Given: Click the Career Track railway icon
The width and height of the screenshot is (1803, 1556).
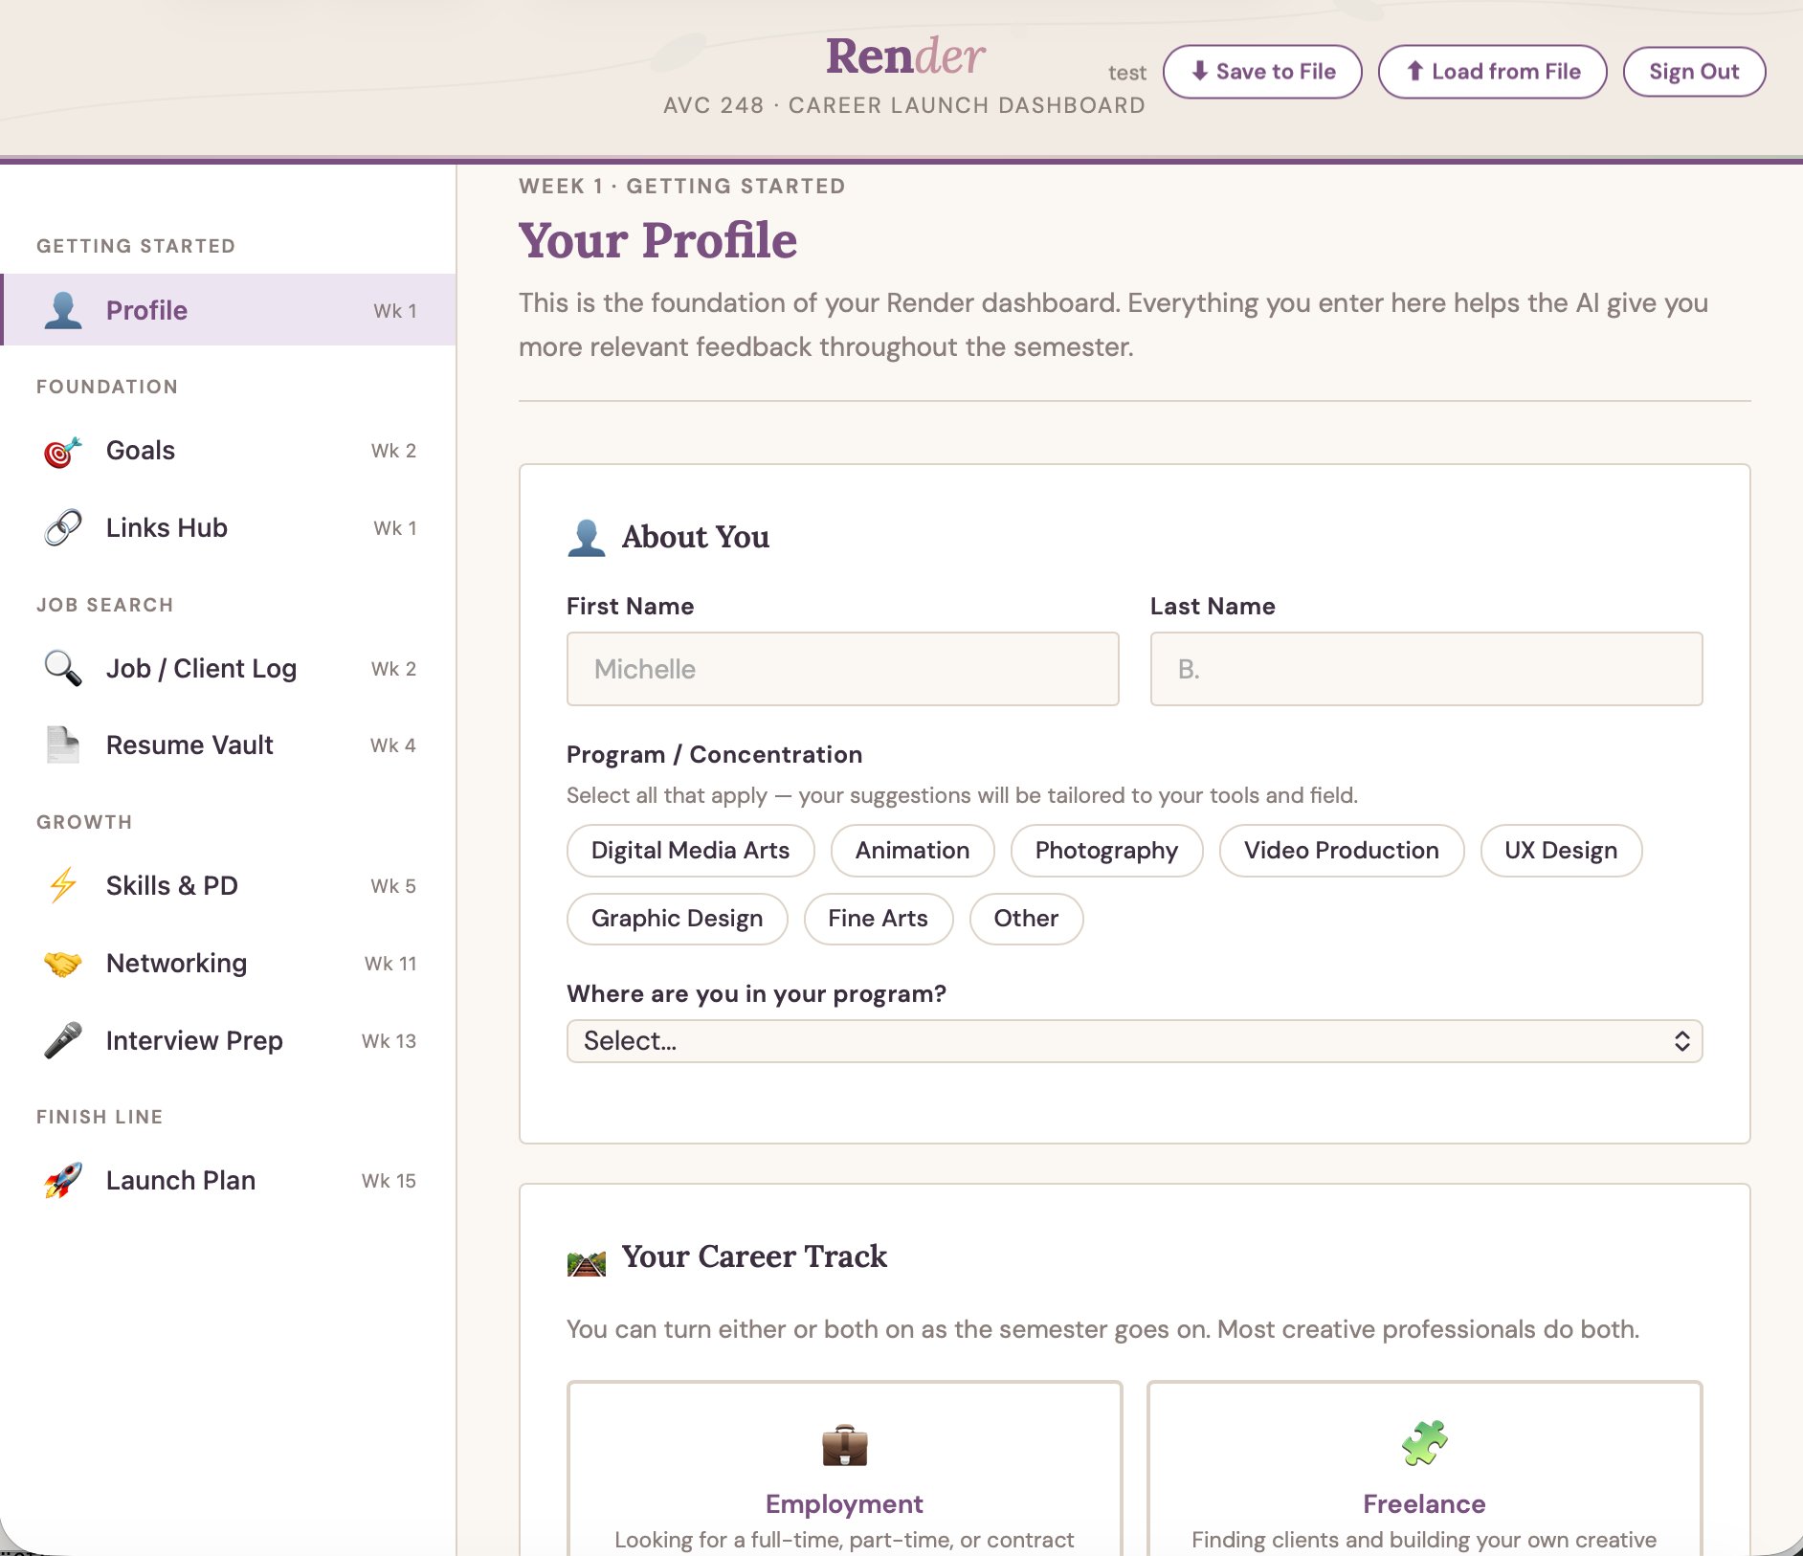Looking at the screenshot, I should [587, 1264].
